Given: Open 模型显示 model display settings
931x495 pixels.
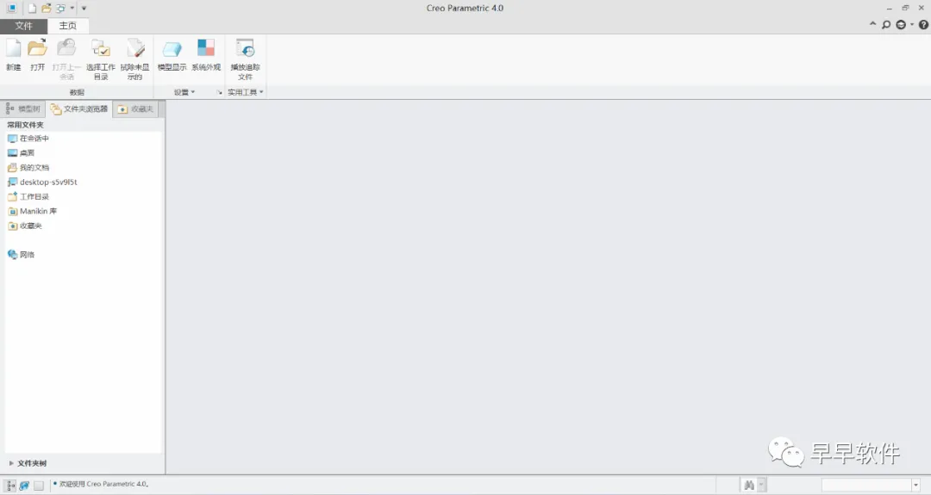Looking at the screenshot, I should tap(172, 54).
